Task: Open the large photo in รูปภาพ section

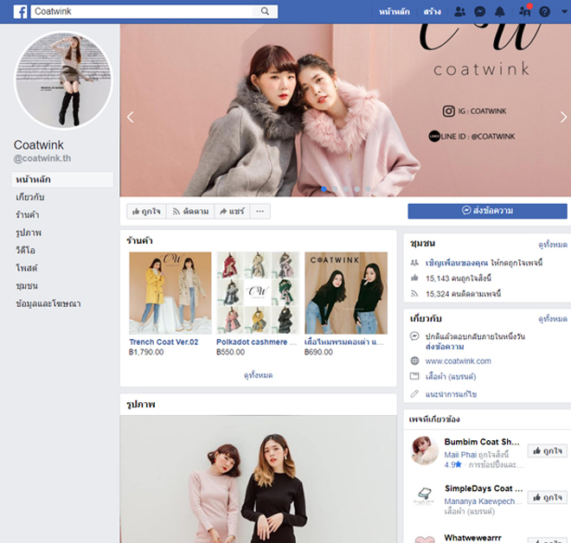Action: (258, 479)
